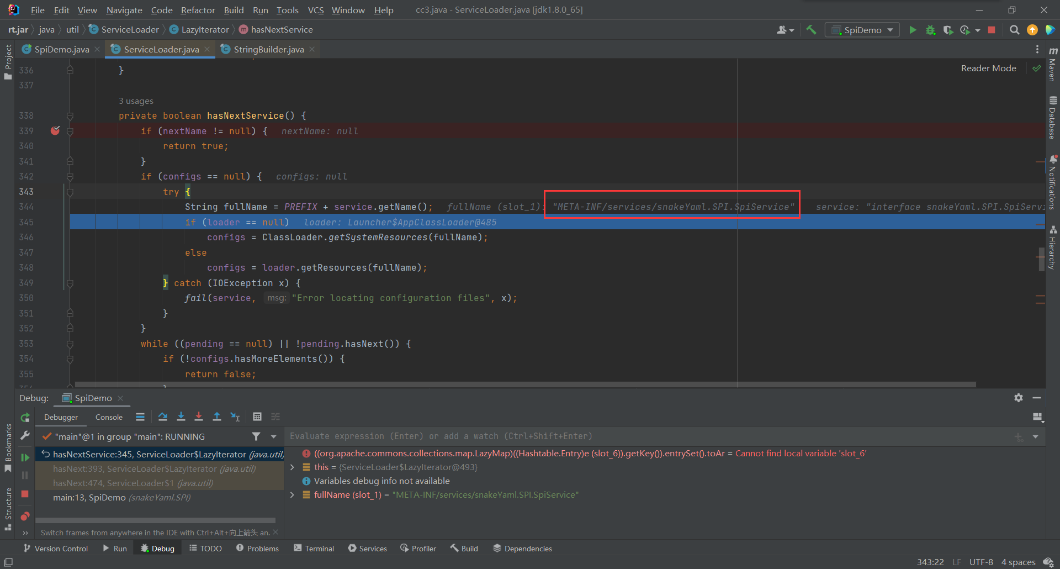Toggle breakpoint on line 339
1060x569 pixels.
[55, 131]
